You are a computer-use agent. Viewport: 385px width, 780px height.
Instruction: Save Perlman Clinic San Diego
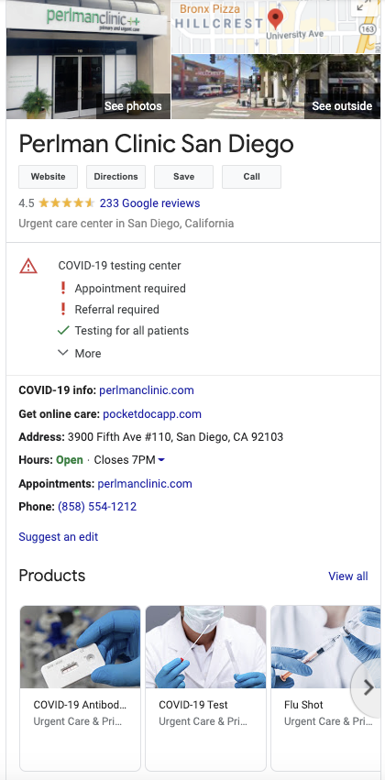click(183, 177)
